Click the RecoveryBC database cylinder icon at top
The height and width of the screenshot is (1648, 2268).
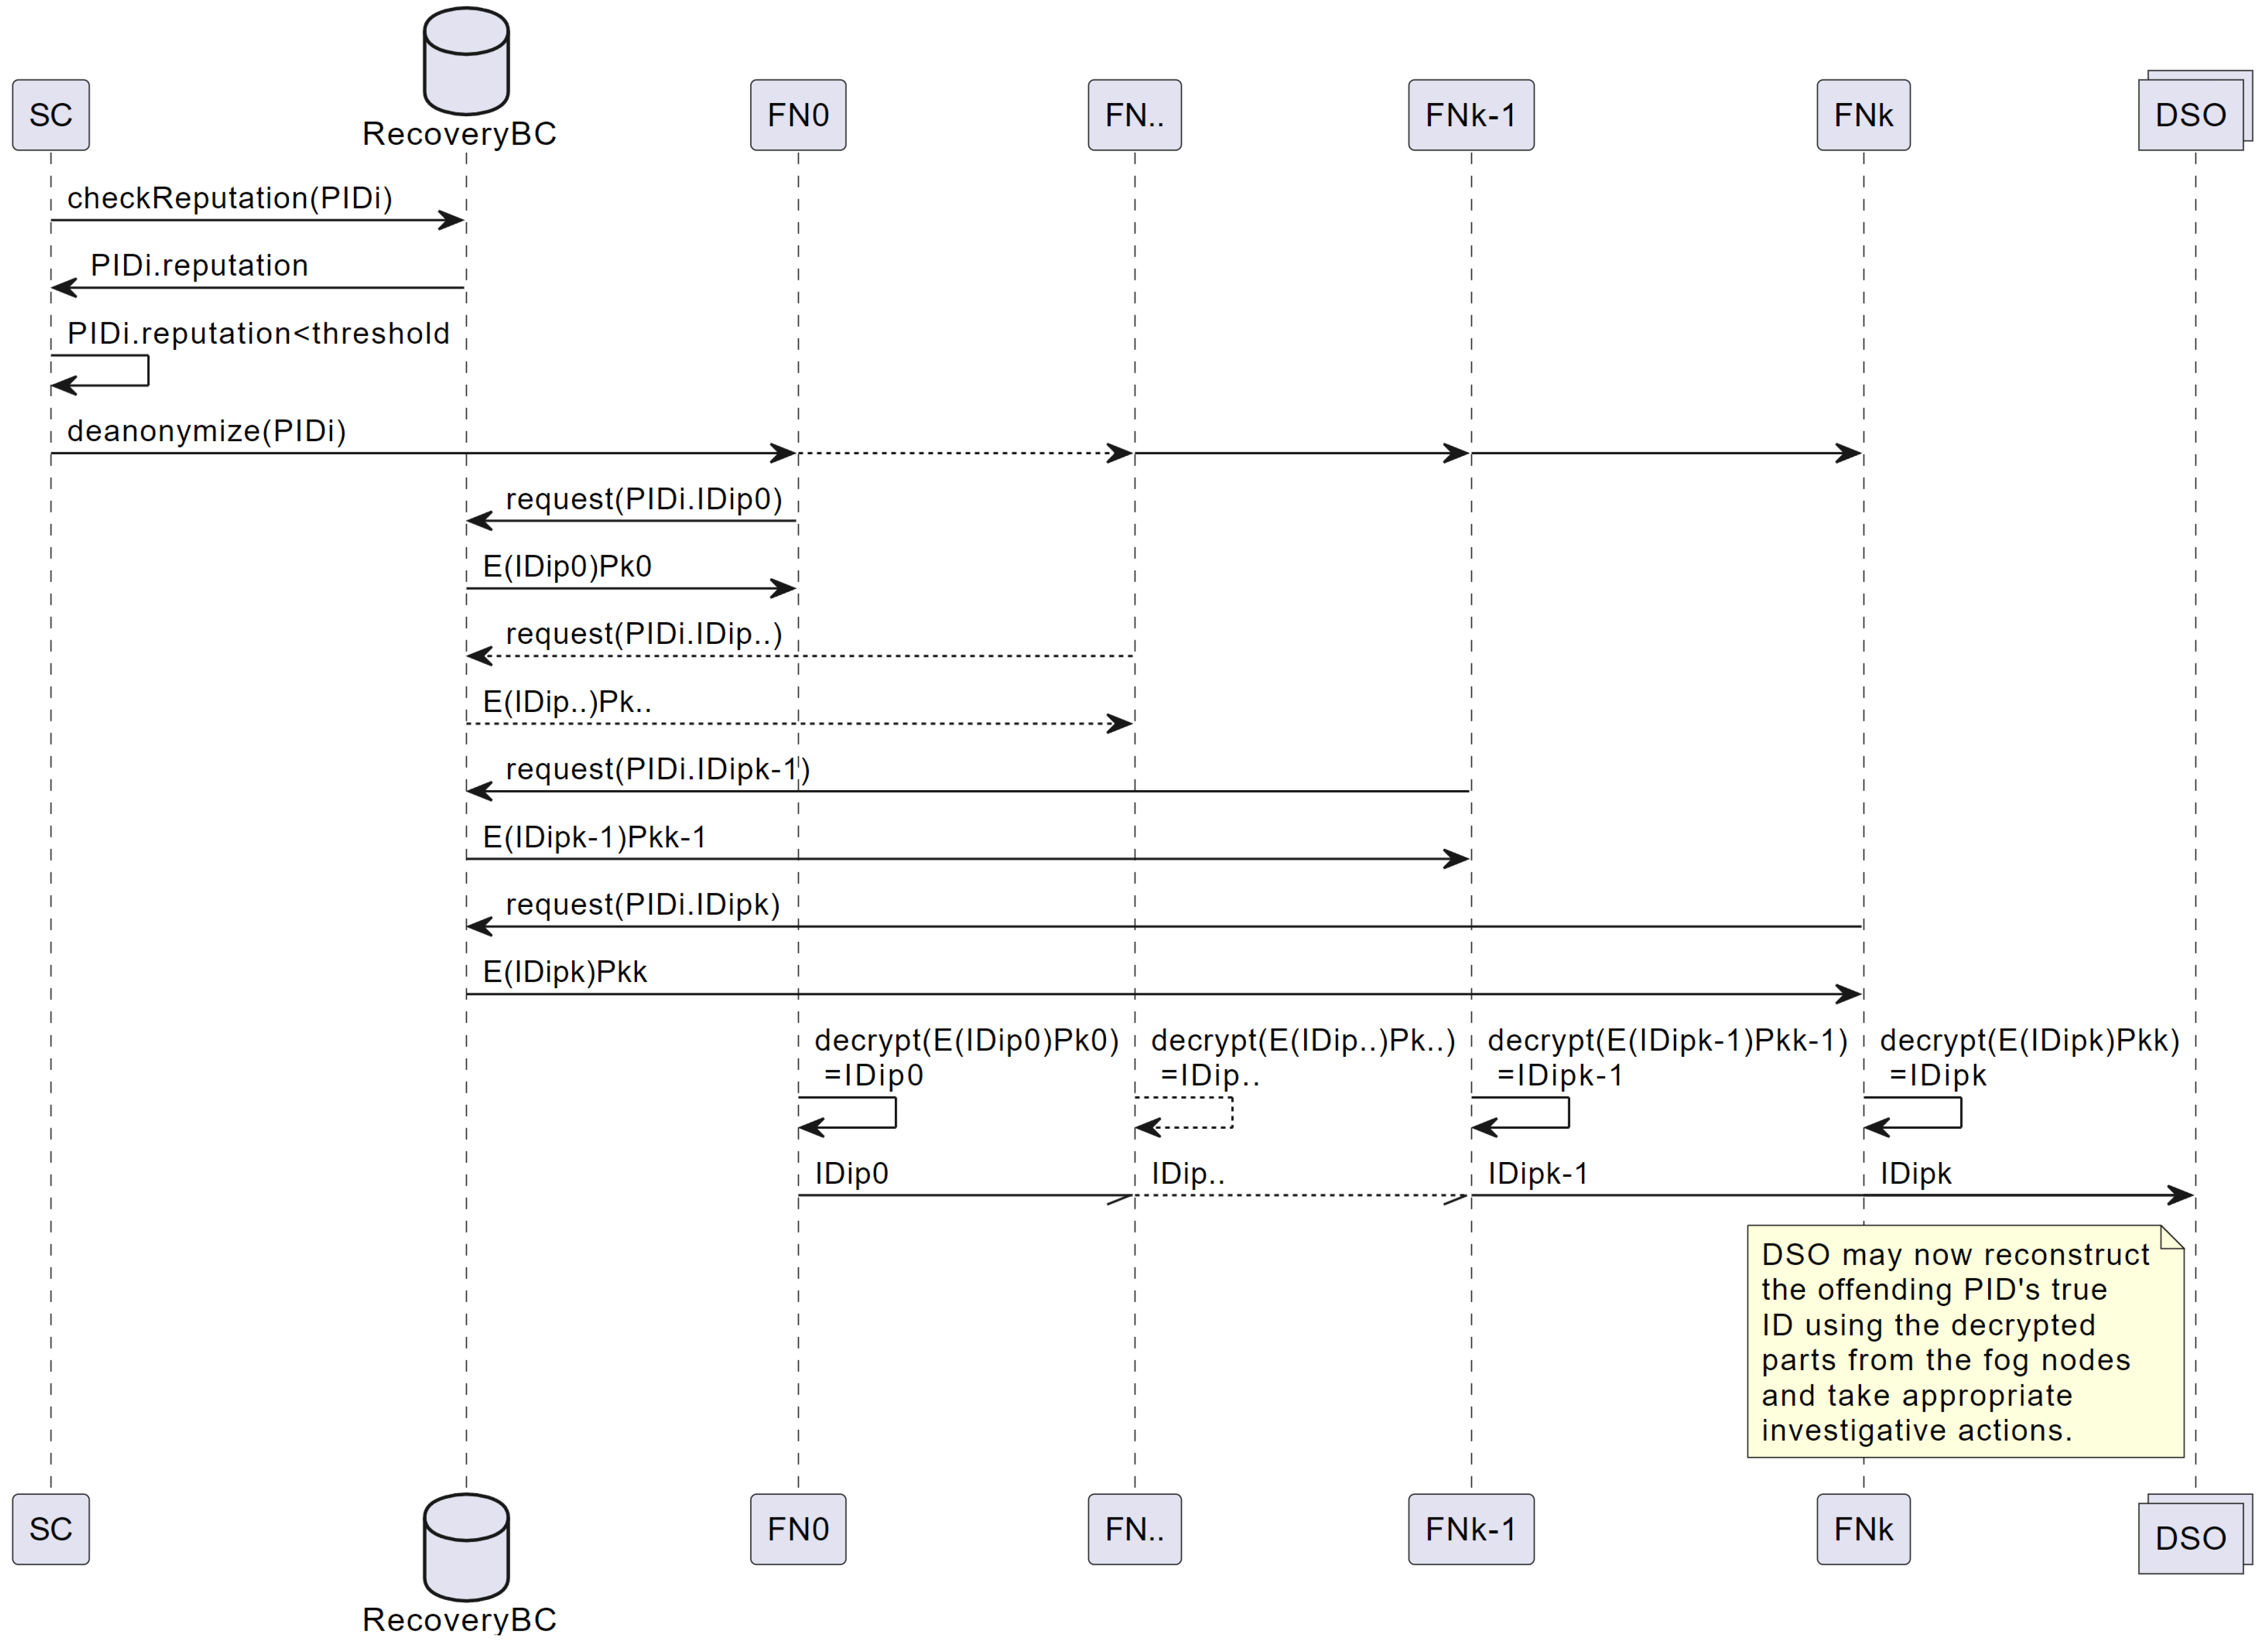click(466, 62)
